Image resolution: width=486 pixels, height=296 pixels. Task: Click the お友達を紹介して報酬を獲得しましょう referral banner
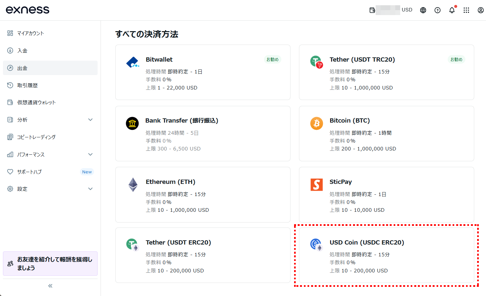50,264
